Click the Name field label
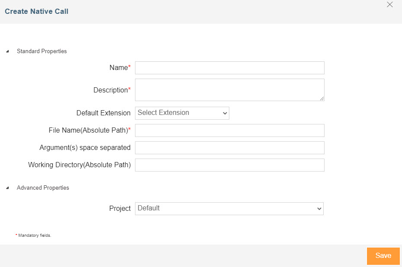 119,68
